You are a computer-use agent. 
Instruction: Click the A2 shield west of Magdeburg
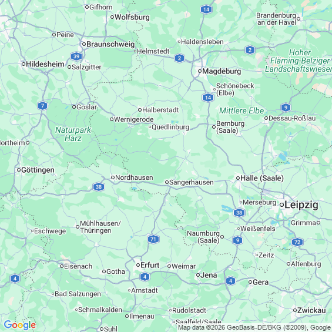point(180,58)
